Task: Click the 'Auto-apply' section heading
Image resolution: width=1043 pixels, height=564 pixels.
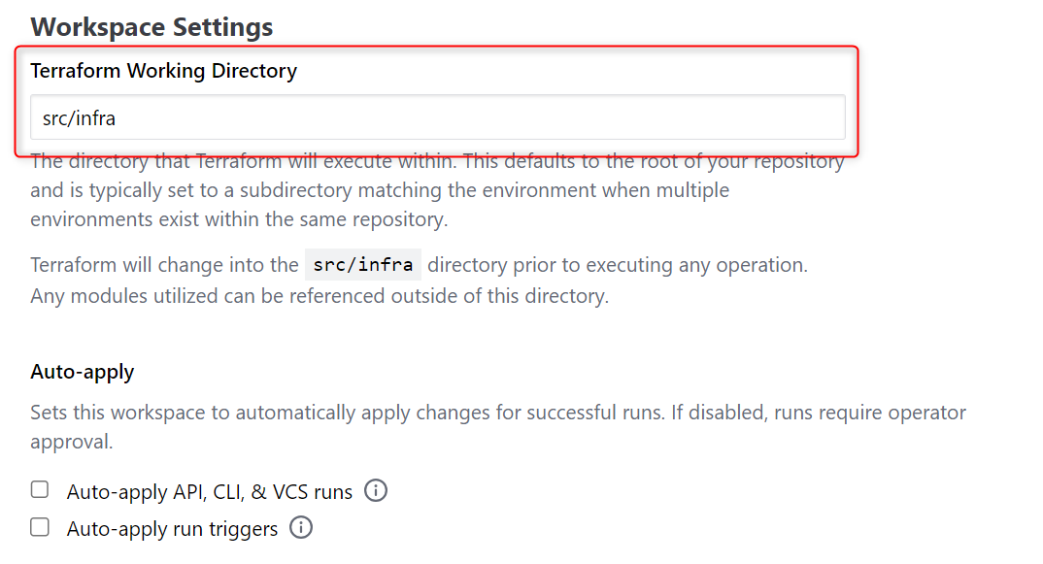Action: tap(83, 372)
